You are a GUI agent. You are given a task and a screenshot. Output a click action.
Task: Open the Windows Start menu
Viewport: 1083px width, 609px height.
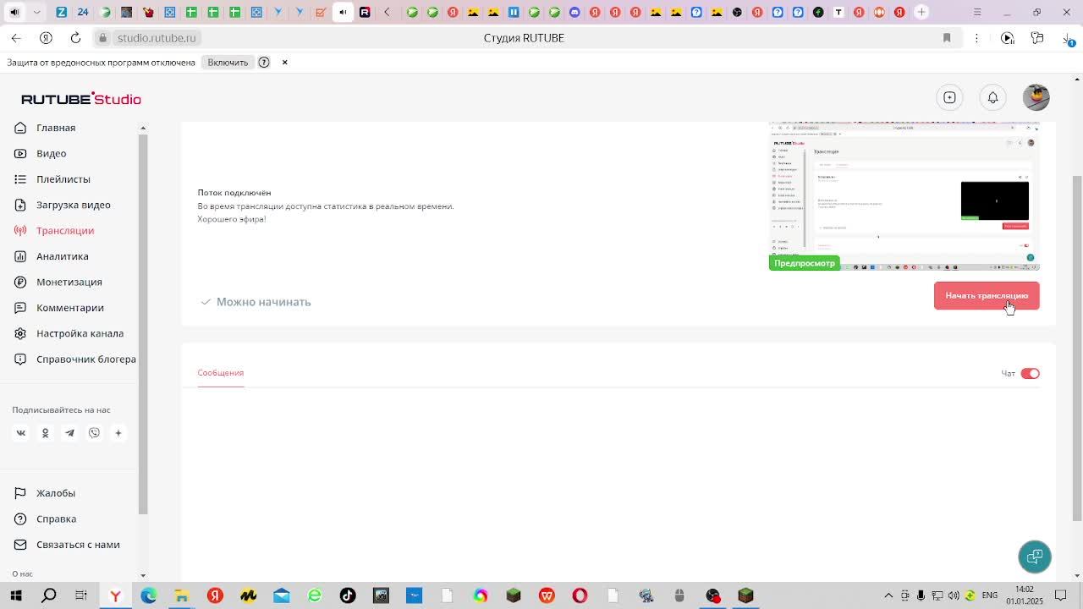click(16, 595)
